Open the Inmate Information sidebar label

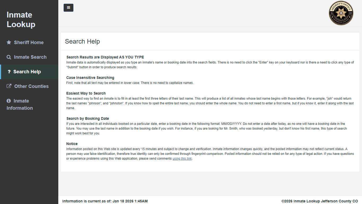(20, 105)
